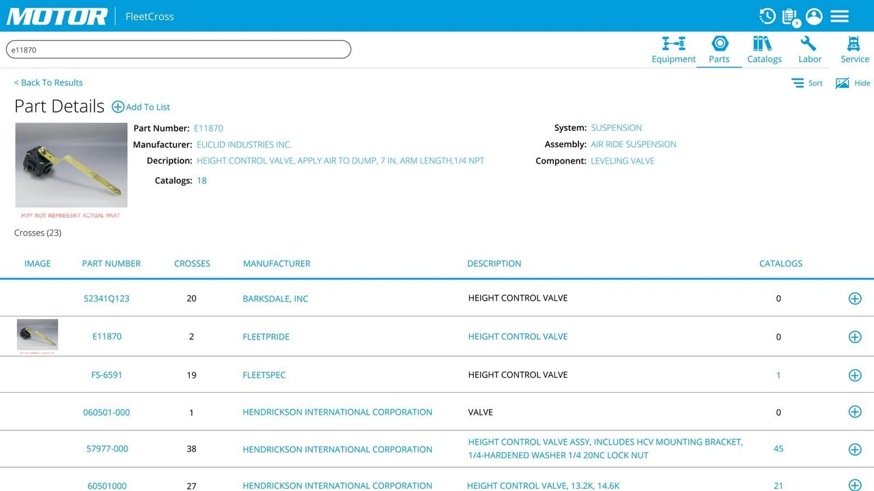Sort by the DESCRIPTION column header

point(494,263)
